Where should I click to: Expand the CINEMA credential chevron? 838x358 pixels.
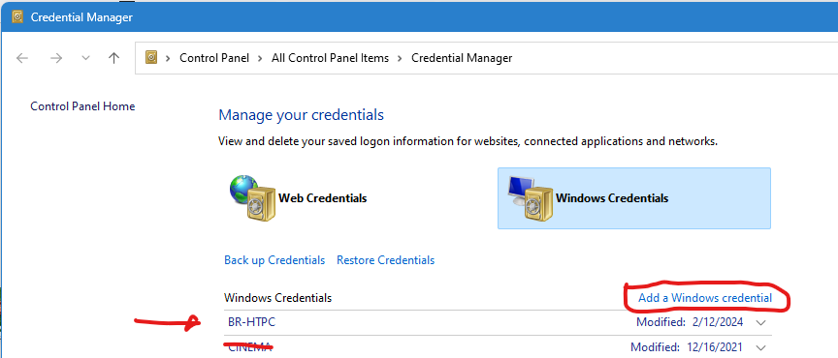click(x=761, y=348)
